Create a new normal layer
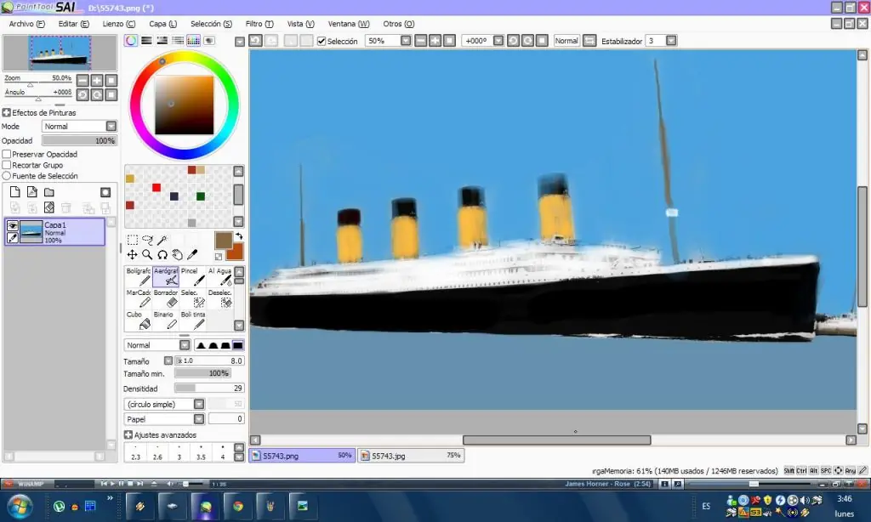Screen dimensions: 871x522 [x=15, y=192]
